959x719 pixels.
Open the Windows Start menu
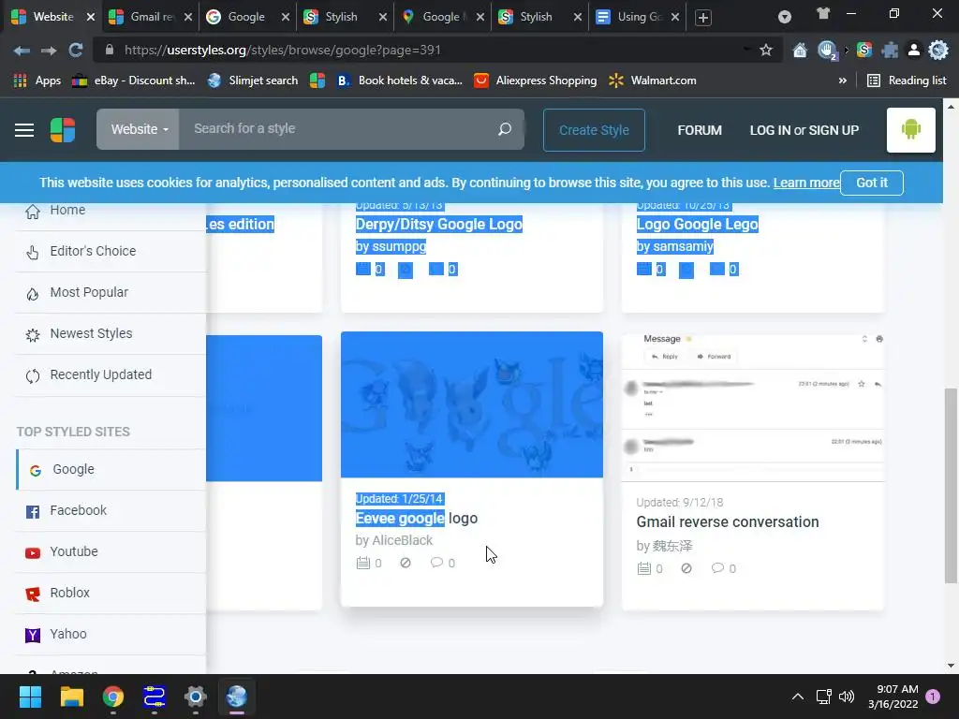[x=30, y=697]
